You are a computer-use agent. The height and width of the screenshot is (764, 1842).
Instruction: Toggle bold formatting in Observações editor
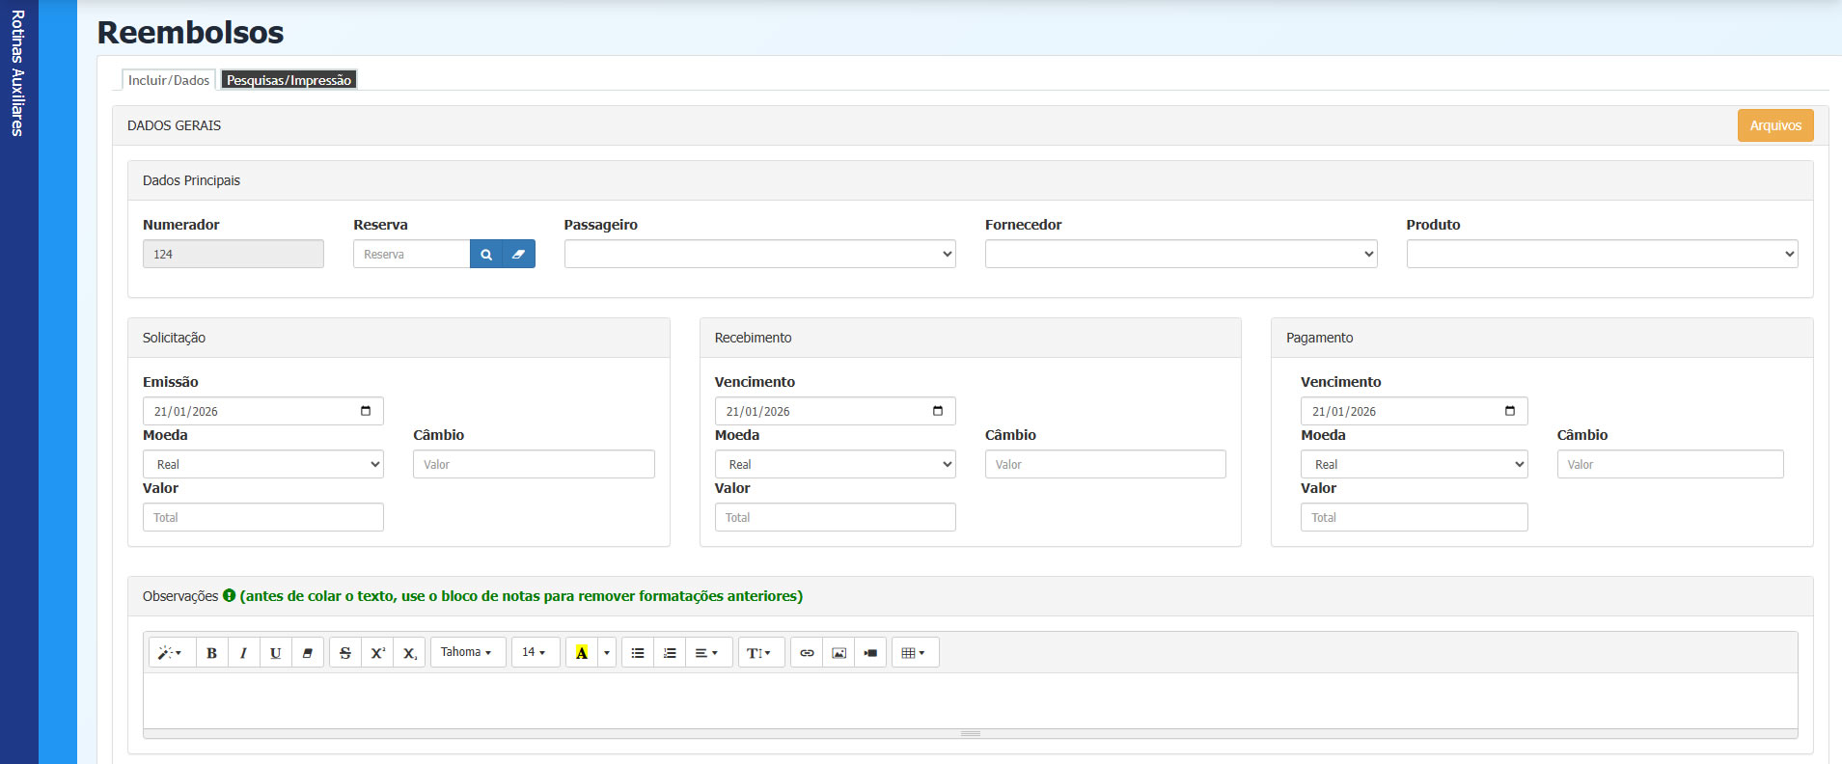[211, 653]
